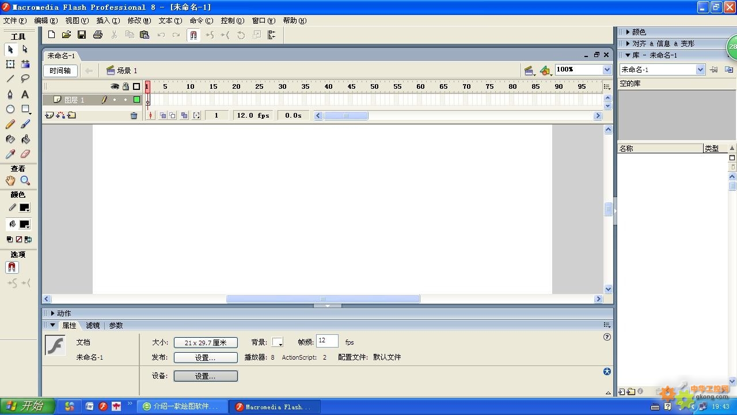Click document size button 21 x 29.7 厘米
Viewport: 737px width, 415px height.
pyautogui.click(x=206, y=342)
